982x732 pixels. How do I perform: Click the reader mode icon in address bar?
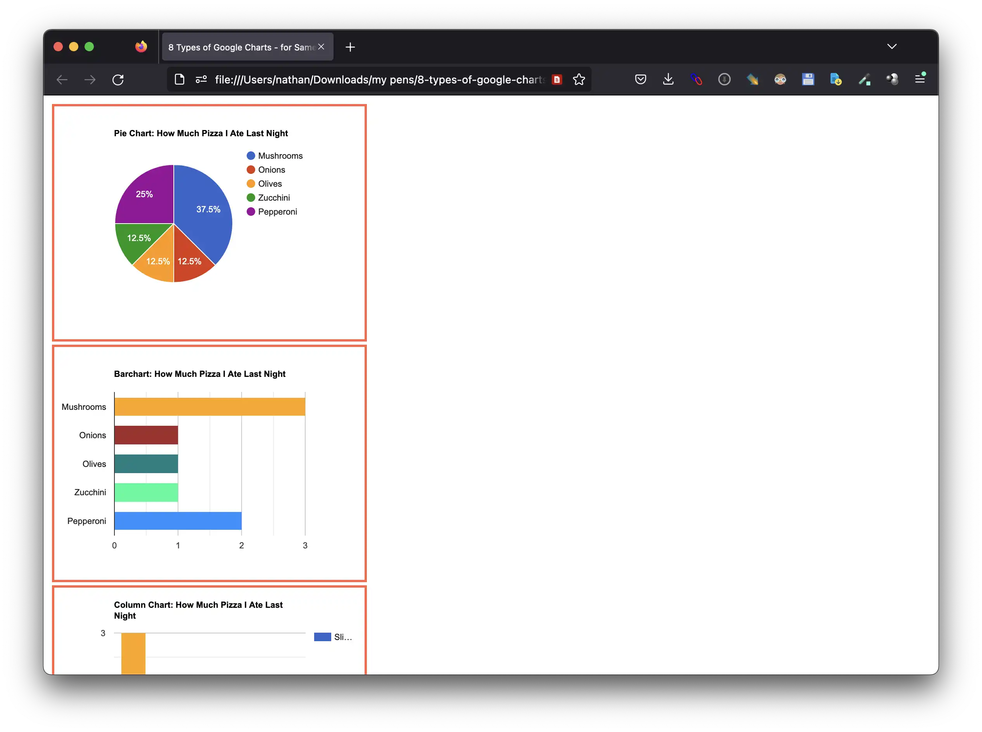[x=558, y=79]
